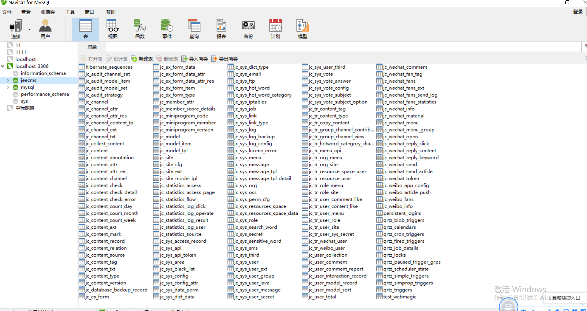Open the connection dropdown arrow
The image size is (587, 311).
(30, 29)
